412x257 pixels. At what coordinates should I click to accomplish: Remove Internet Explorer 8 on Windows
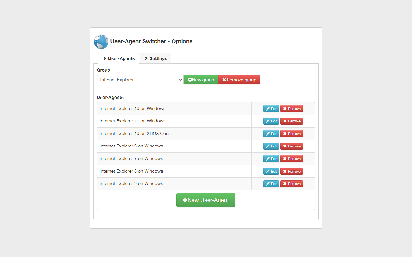(x=292, y=171)
